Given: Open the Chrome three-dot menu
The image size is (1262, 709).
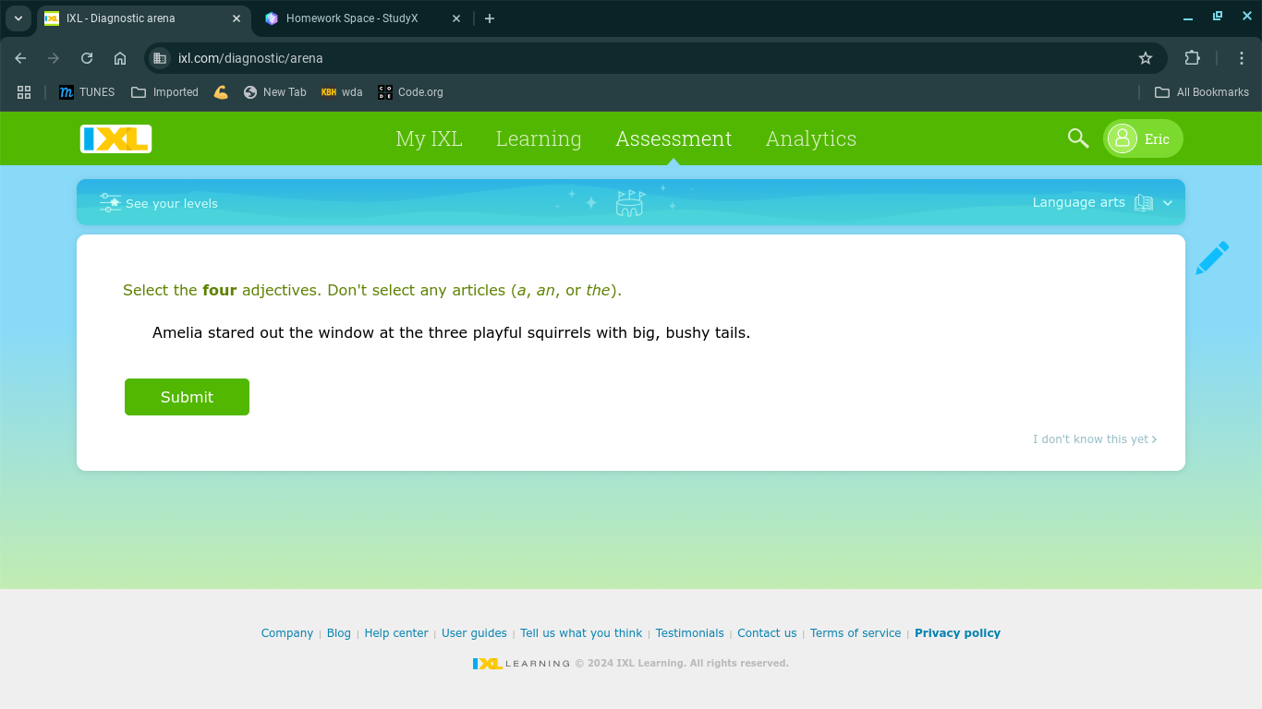Looking at the screenshot, I should pyautogui.click(x=1241, y=58).
